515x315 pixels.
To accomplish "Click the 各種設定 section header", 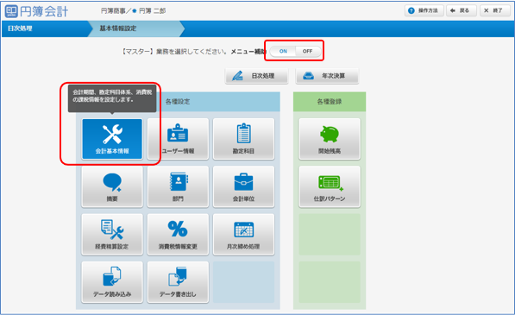I will 178,102.
